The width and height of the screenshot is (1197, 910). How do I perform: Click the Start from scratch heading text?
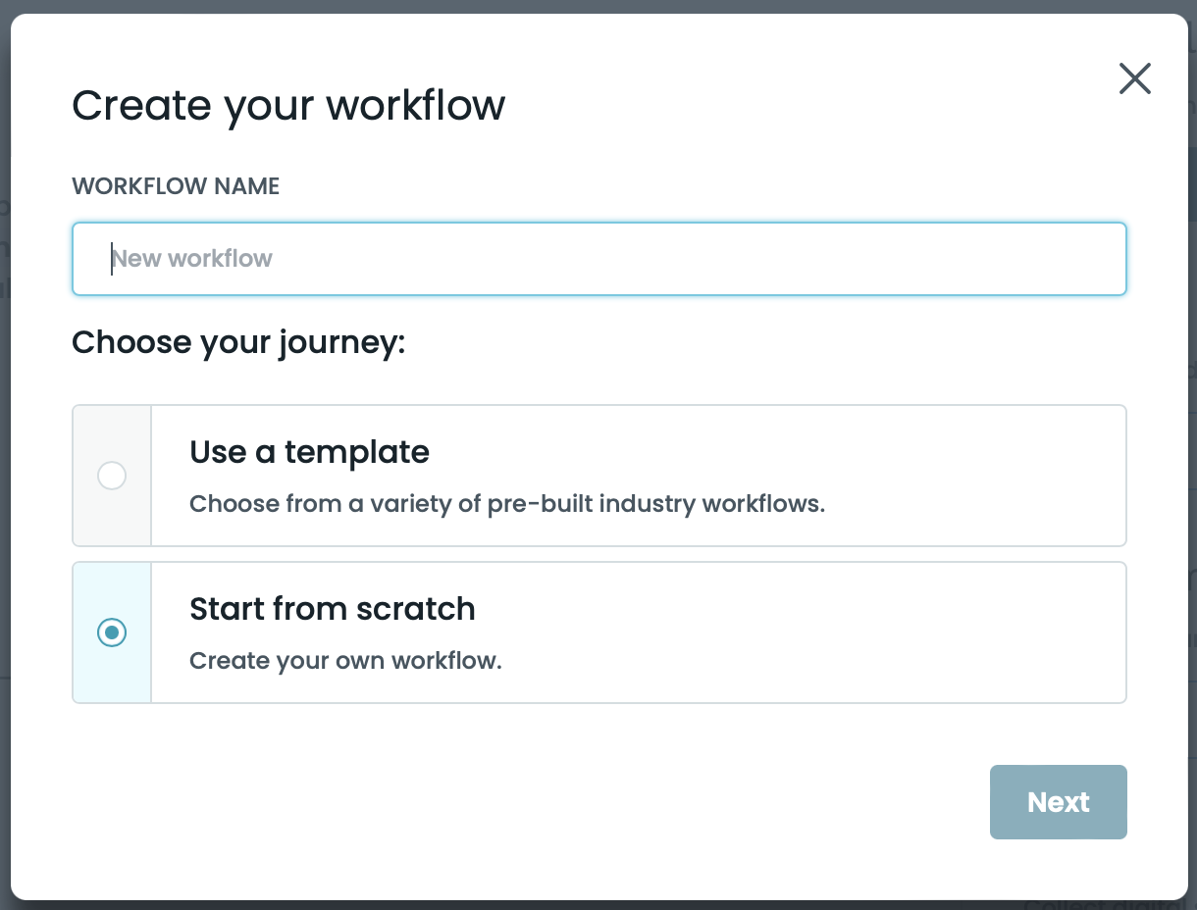click(332, 609)
